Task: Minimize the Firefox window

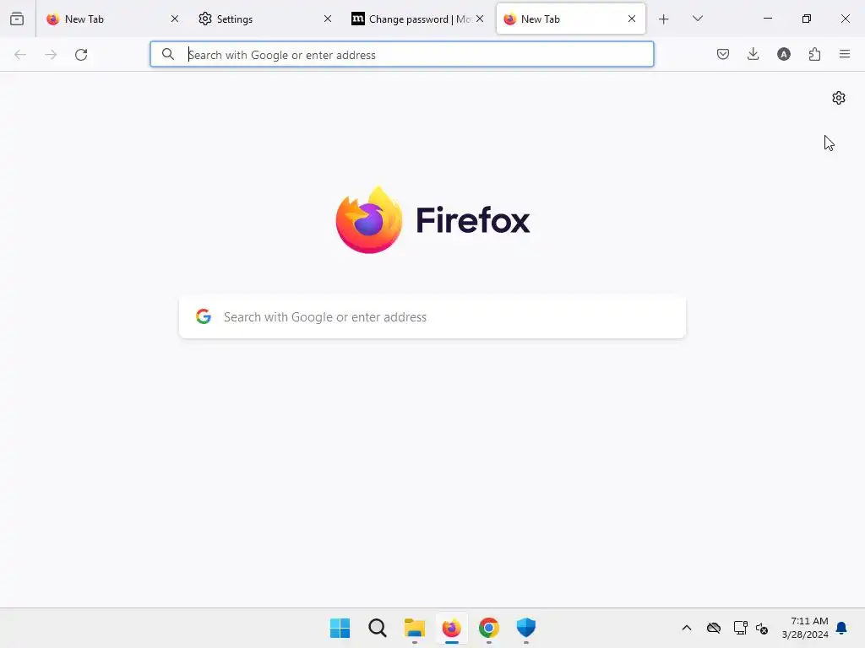Action: (x=767, y=19)
